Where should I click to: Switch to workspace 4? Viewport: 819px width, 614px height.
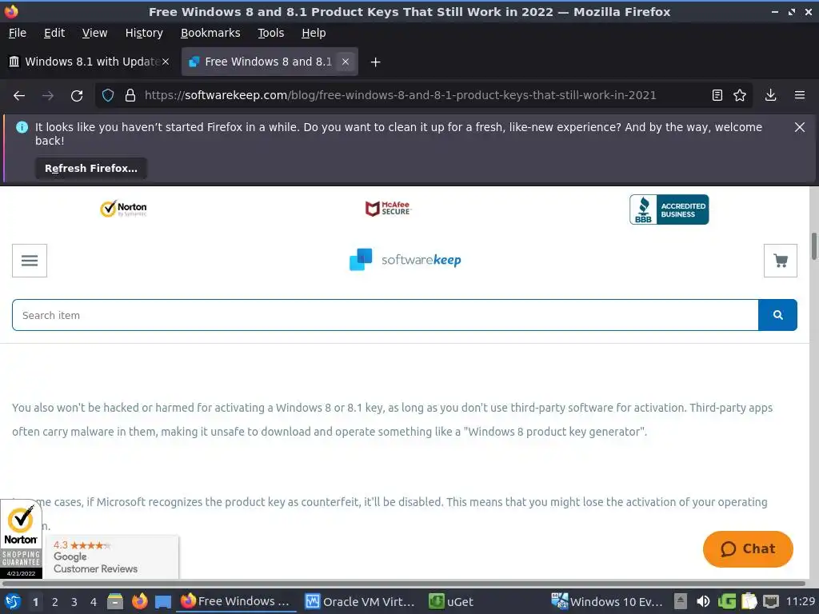coord(94,602)
